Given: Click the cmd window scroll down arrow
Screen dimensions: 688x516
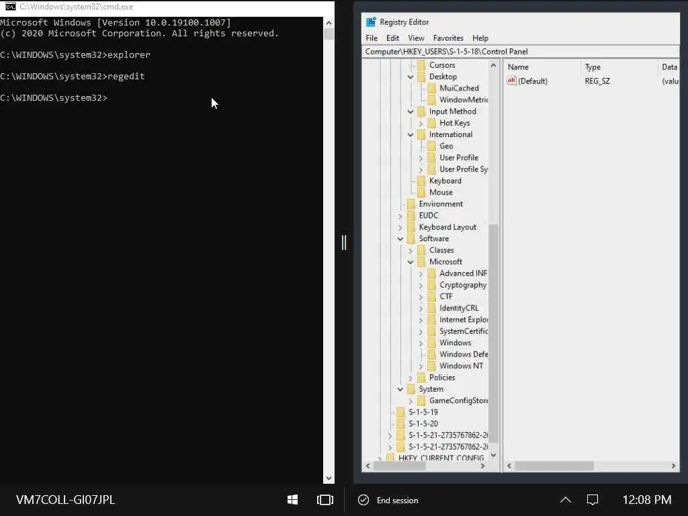Looking at the screenshot, I should pos(329,478).
